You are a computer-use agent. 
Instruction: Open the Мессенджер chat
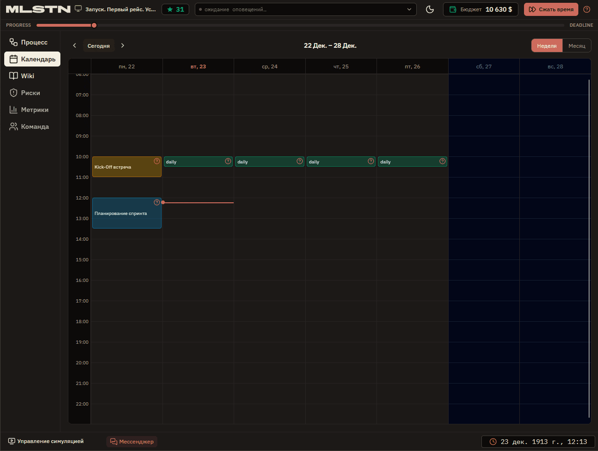(x=132, y=442)
